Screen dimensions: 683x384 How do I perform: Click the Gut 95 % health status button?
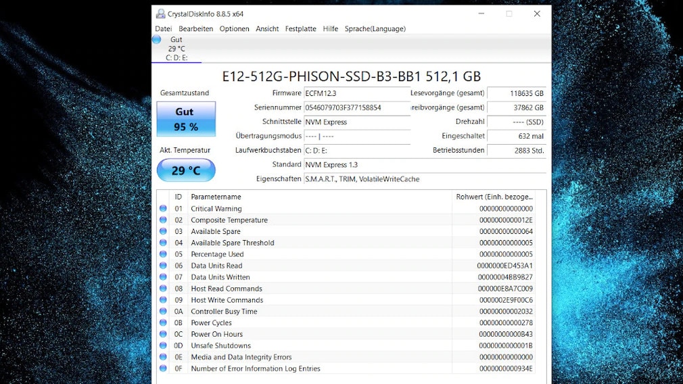click(186, 119)
